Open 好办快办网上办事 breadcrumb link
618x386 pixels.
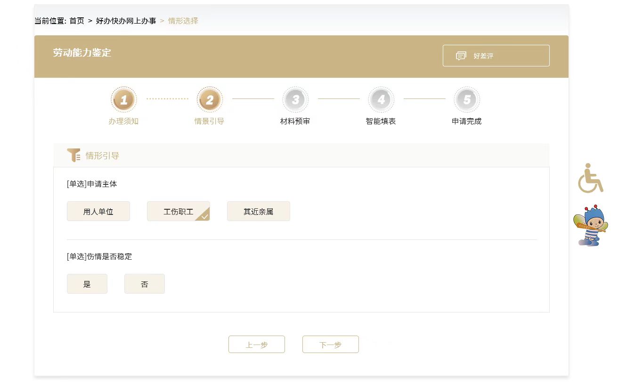tap(126, 21)
